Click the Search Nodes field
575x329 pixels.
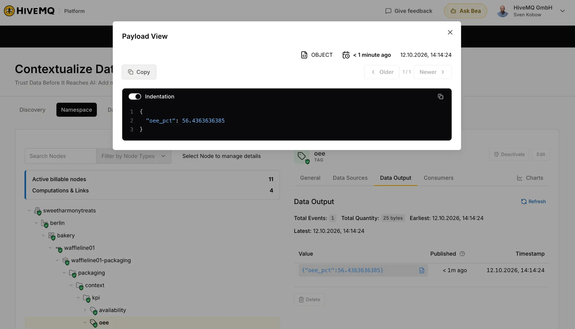[x=60, y=156]
